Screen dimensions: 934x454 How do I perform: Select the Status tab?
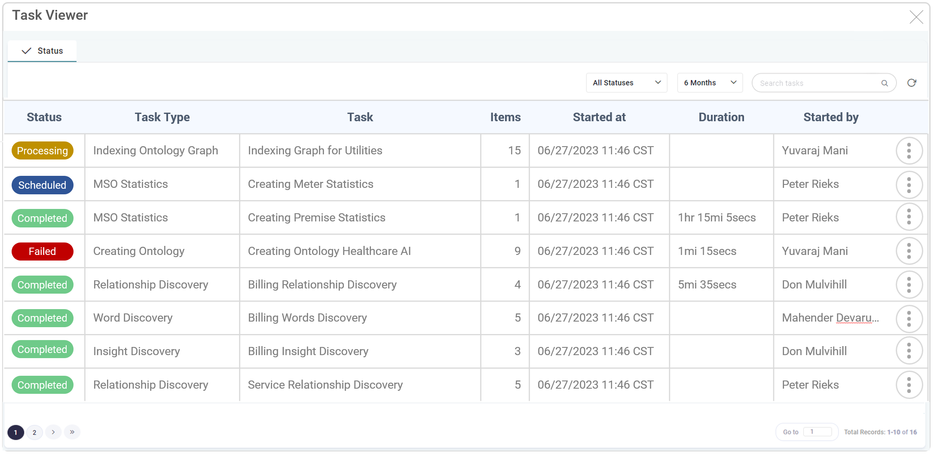(42, 51)
